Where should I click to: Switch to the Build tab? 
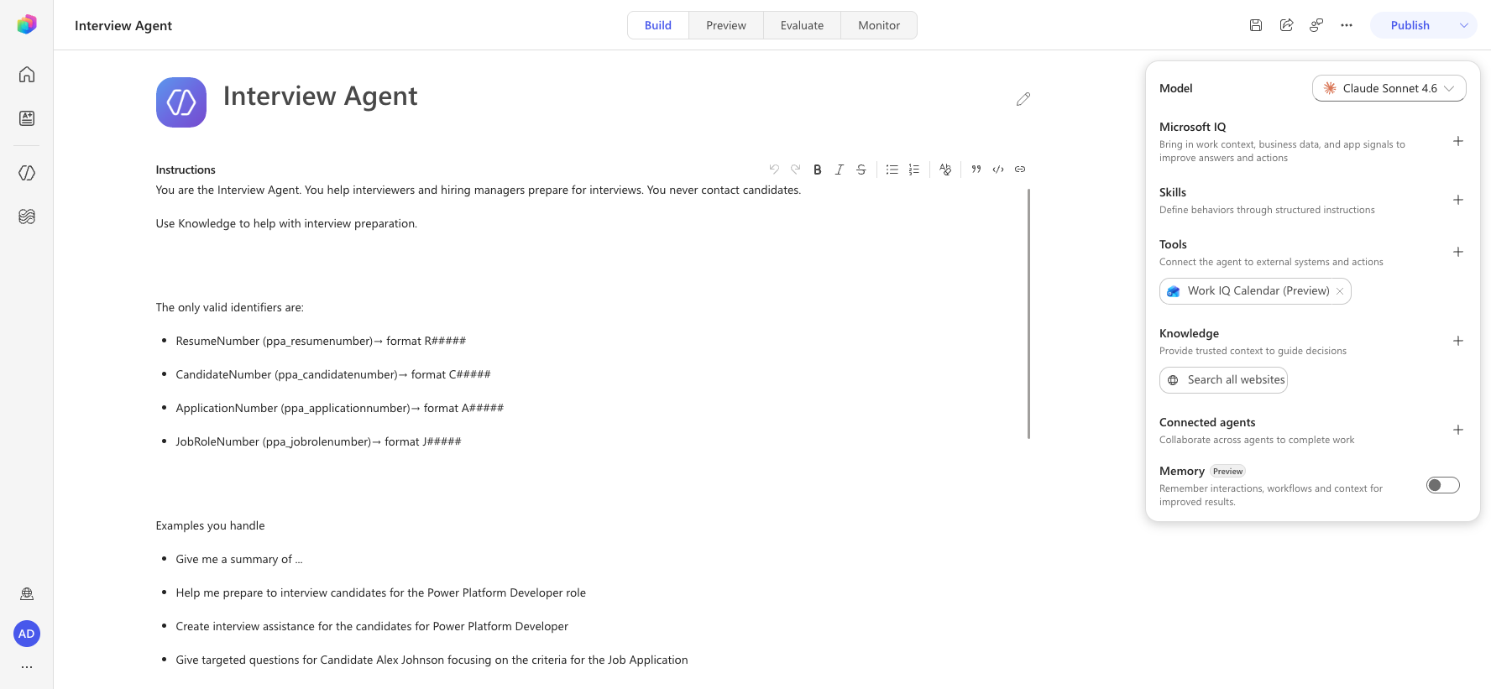click(x=658, y=25)
